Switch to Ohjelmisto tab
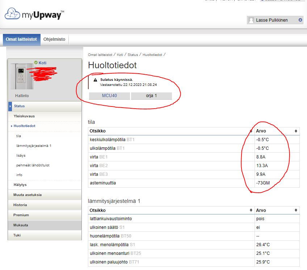307x270 pixels. 54,39
